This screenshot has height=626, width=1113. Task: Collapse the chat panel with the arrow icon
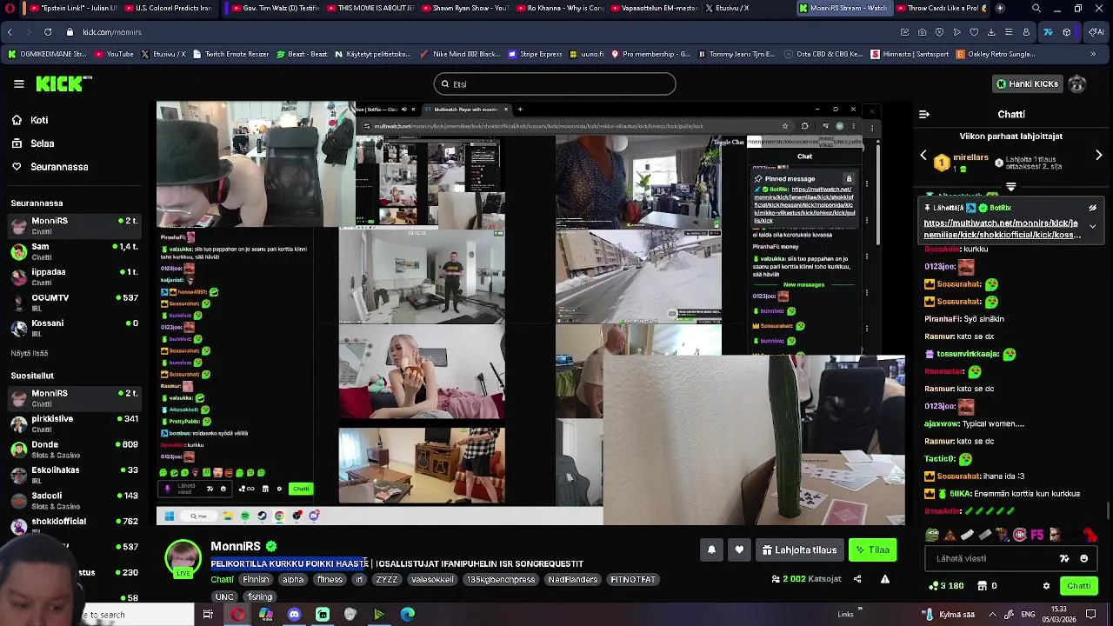click(x=924, y=114)
